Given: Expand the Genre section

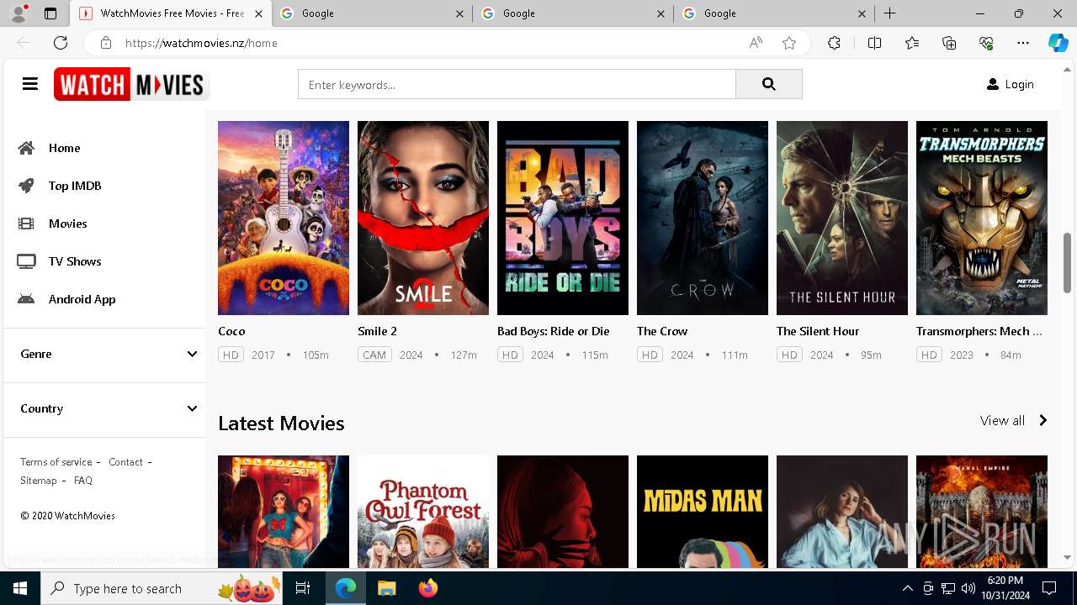Looking at the screenshot, I should 104,354.
